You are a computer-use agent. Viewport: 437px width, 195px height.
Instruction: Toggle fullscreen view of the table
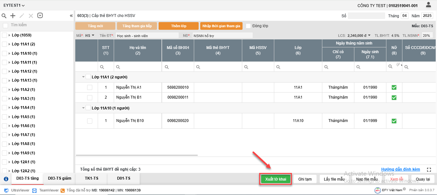coord(429,169)
